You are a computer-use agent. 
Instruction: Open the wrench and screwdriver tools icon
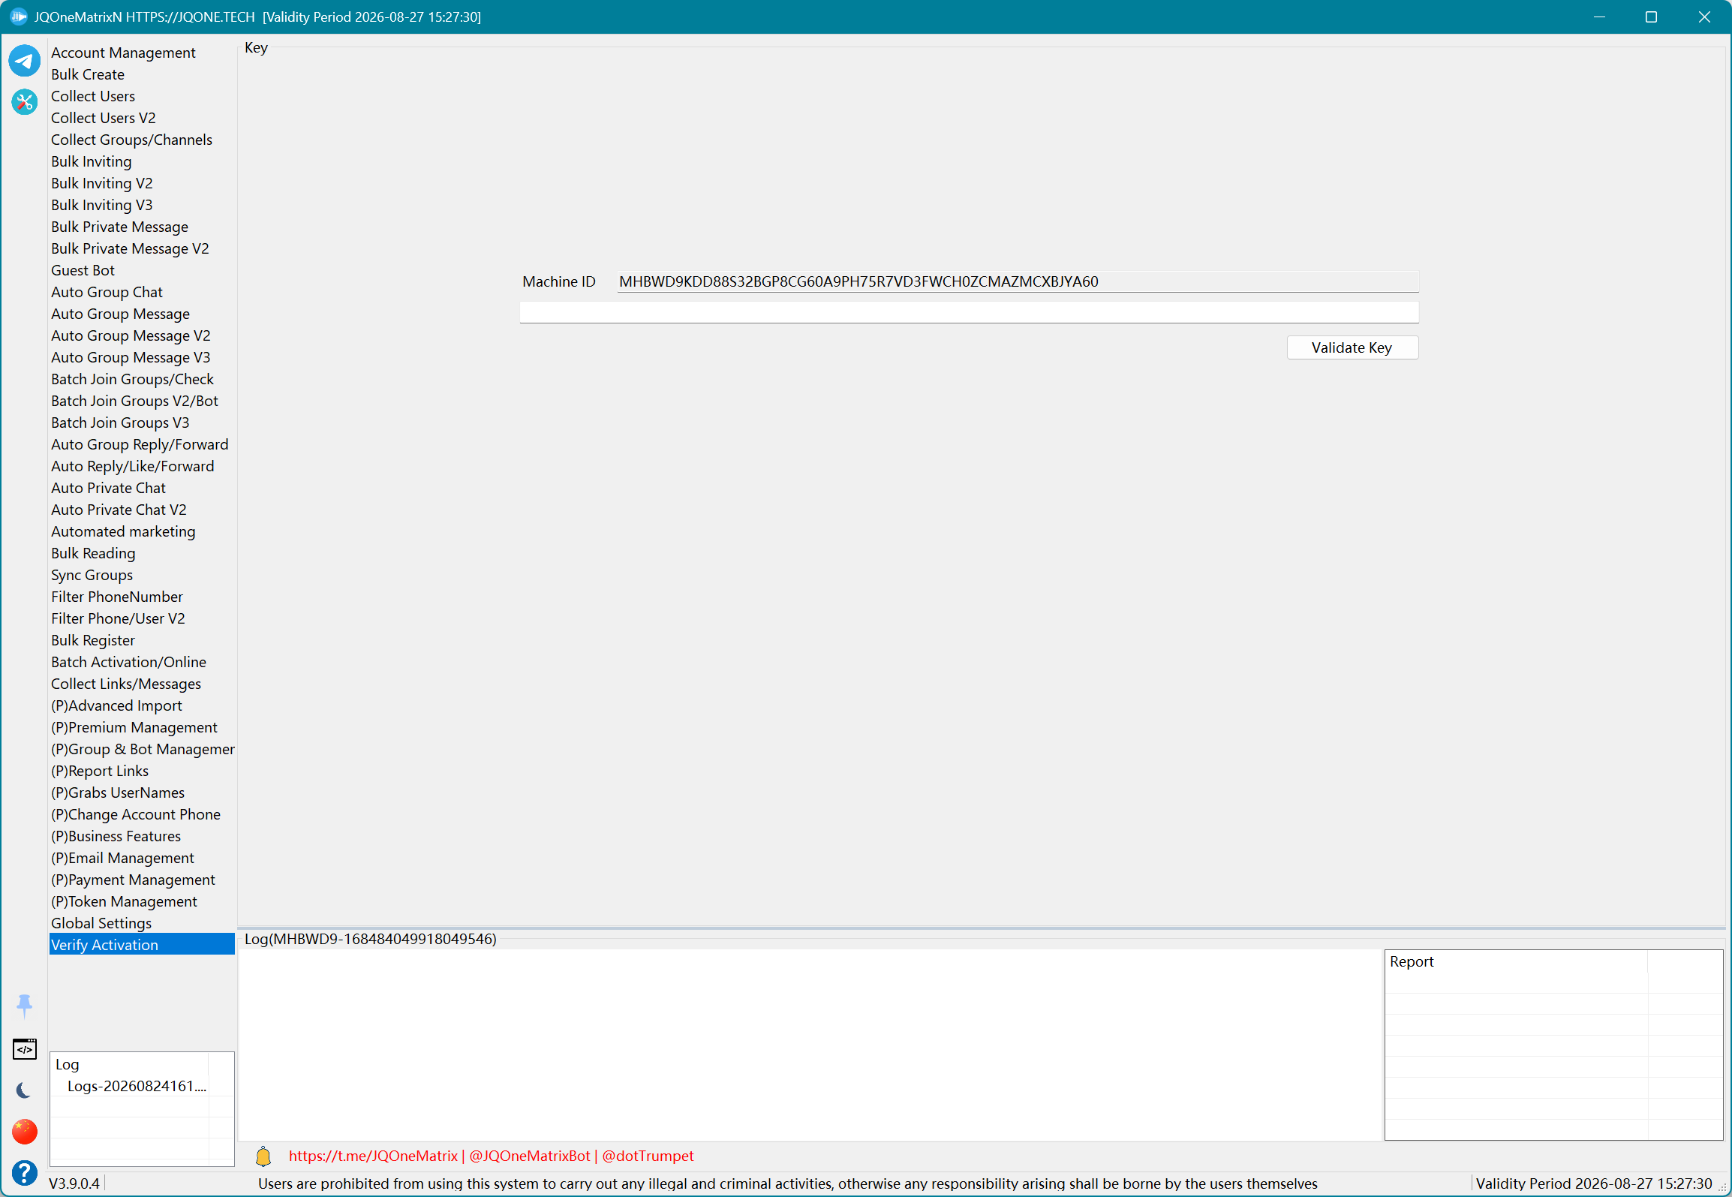tap(25, 102)
